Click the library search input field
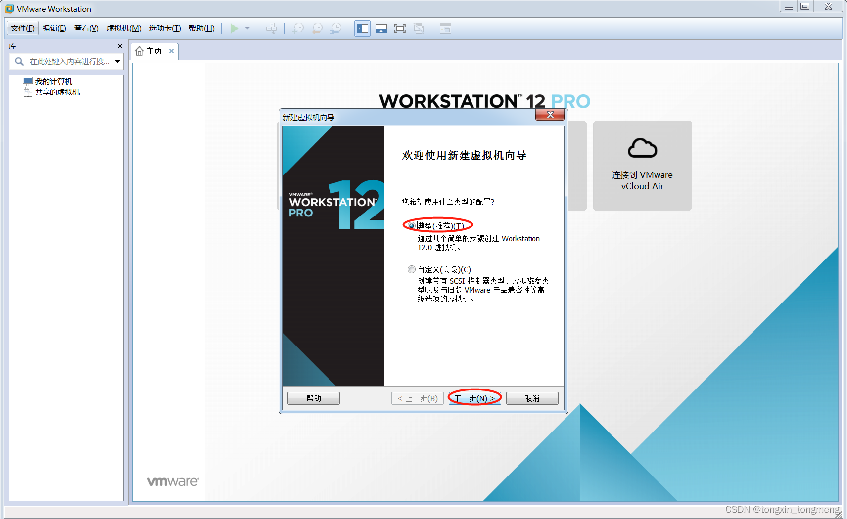This screenshot has height=519, width=847. [x=66, y=62]
